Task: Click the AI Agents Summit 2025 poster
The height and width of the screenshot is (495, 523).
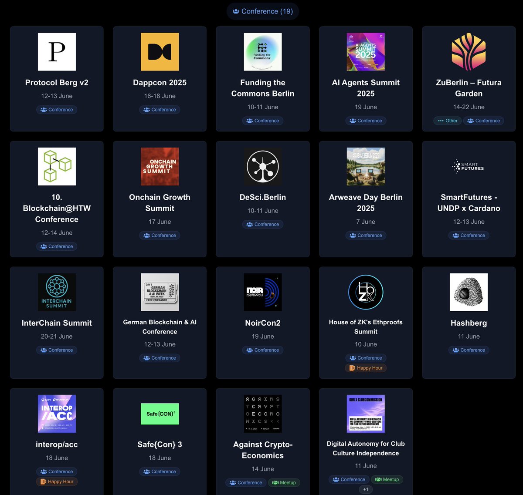Action: [366, 52]
